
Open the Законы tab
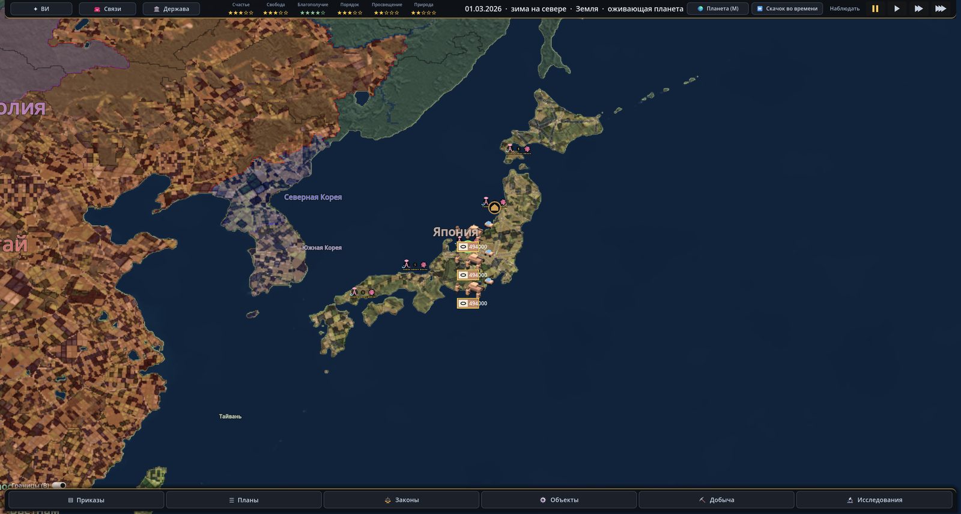(x=401, y=500)
